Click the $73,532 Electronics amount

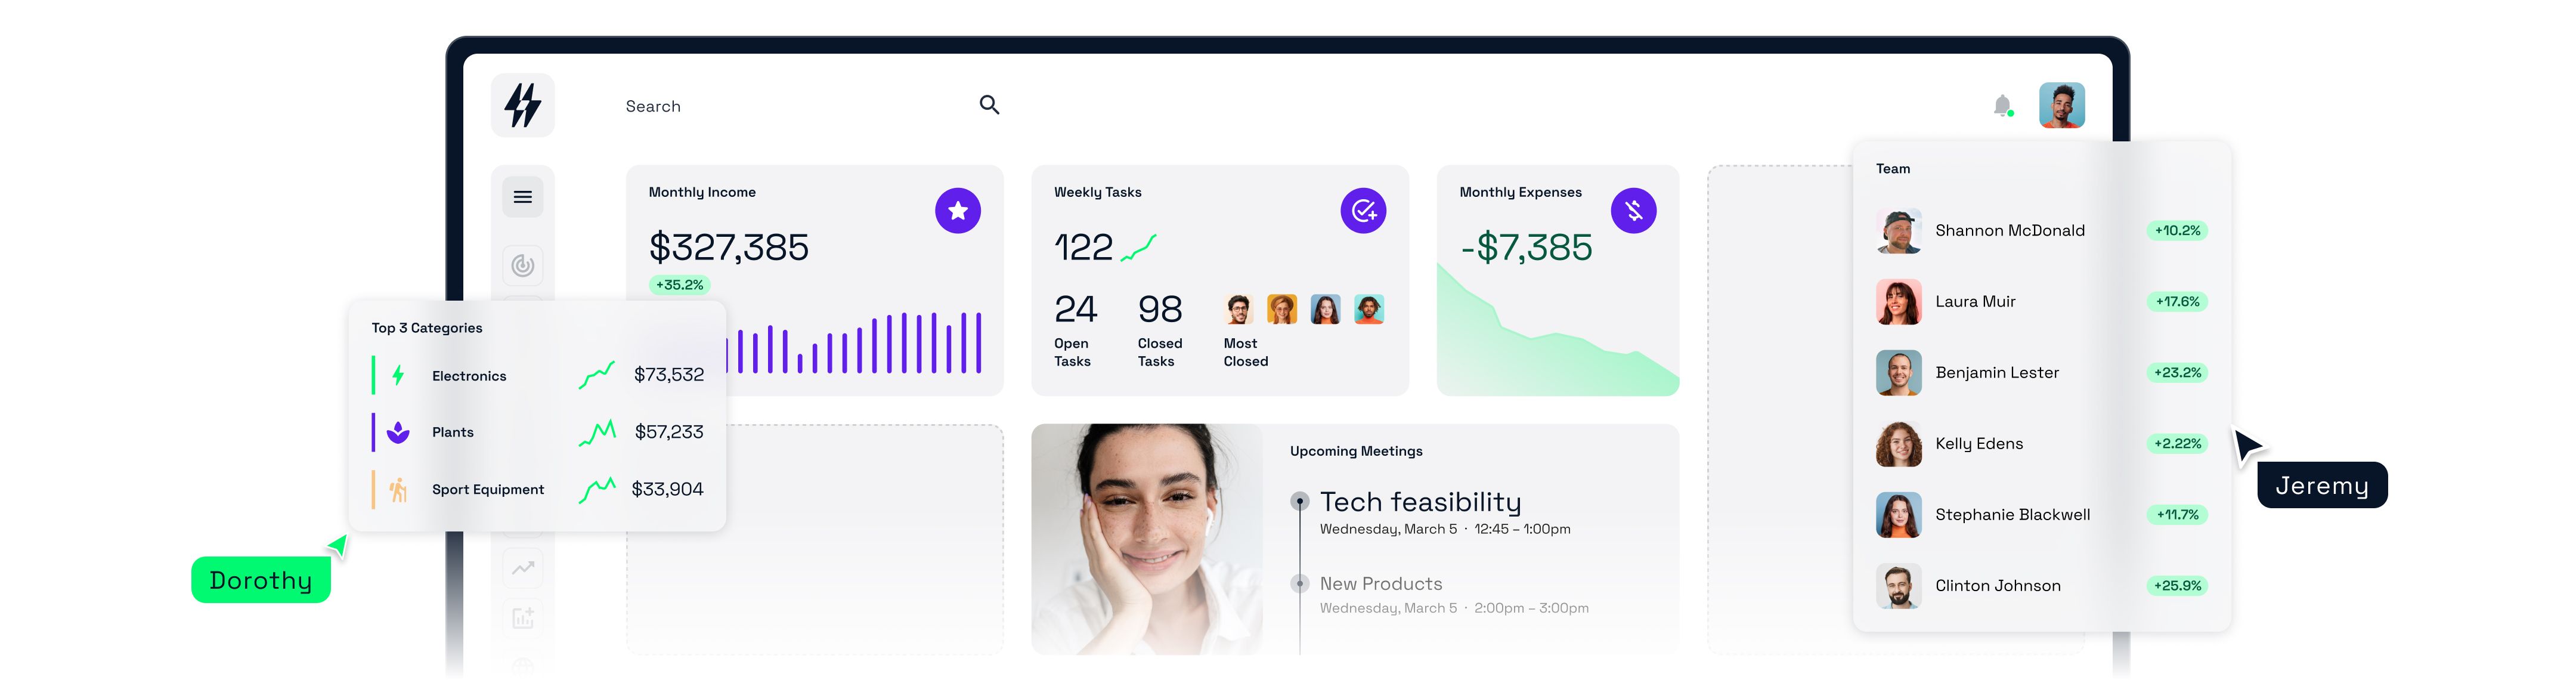668,375
